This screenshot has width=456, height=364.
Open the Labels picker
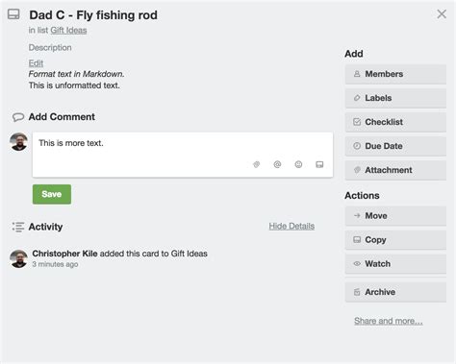pyautogui.click(x=395, y=98)
